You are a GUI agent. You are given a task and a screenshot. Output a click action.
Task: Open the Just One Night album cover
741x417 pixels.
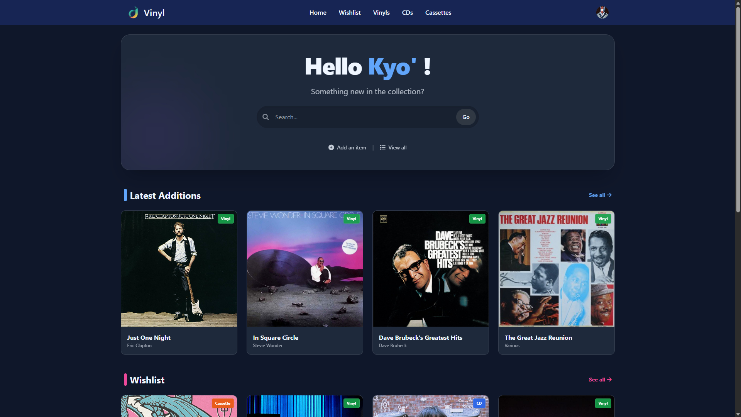pyautogui.click(x=179, y=269)
